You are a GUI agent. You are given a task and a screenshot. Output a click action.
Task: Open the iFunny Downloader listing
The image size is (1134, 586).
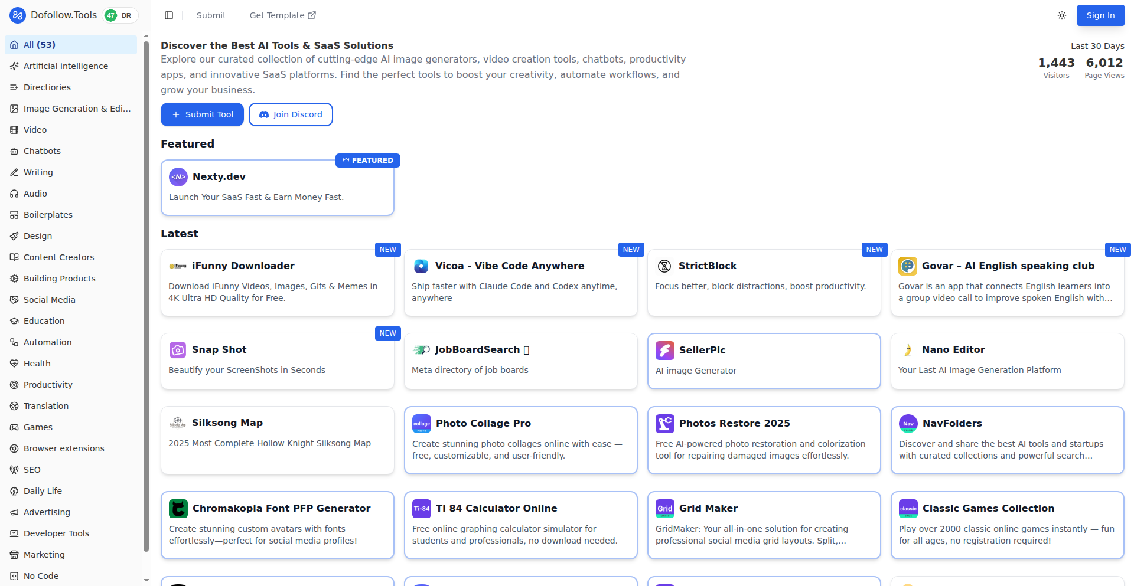pyautogui.click(x=278, y=283)
